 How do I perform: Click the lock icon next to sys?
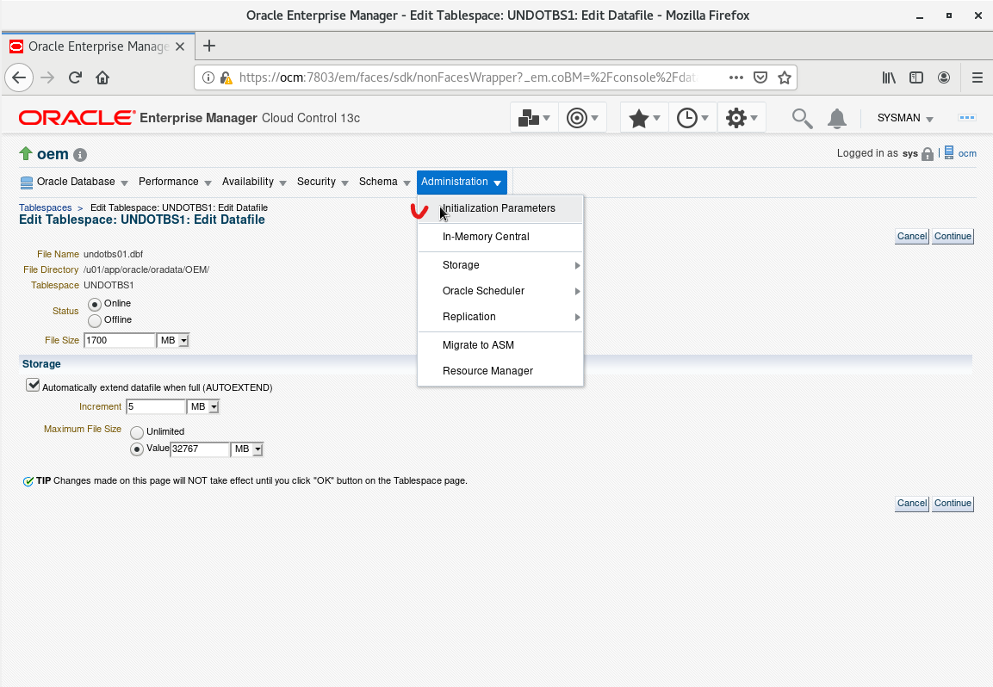point(928,154)
